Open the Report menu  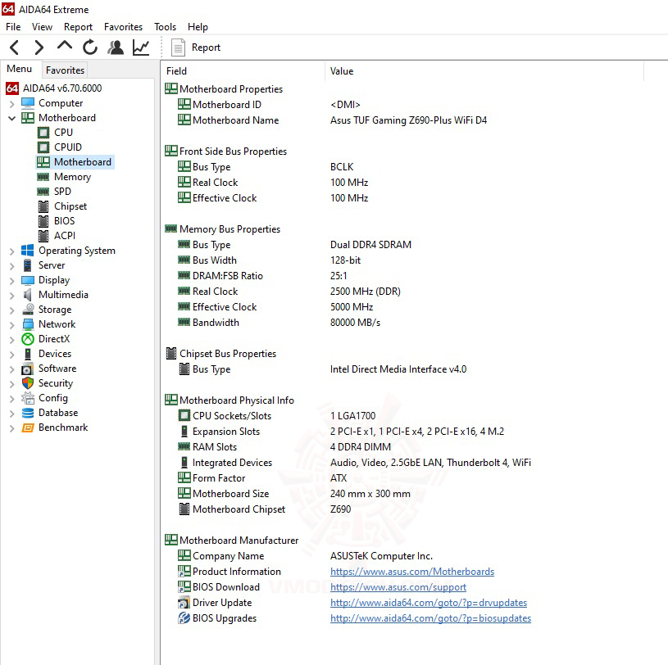78,27
